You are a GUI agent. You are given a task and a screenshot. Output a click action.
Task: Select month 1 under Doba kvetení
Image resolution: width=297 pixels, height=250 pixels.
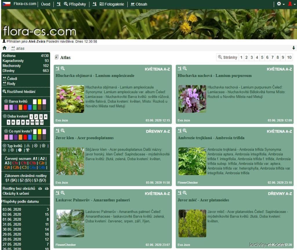31,117
